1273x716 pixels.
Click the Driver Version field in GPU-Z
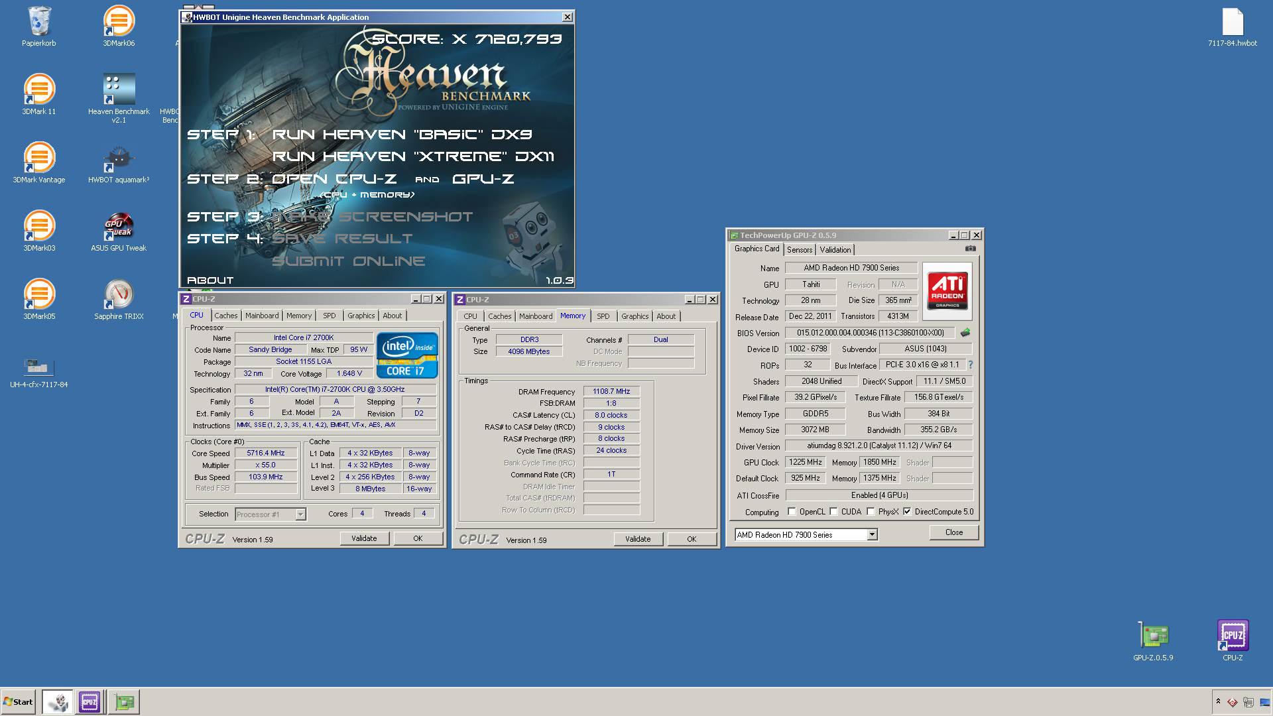point(879,446)
